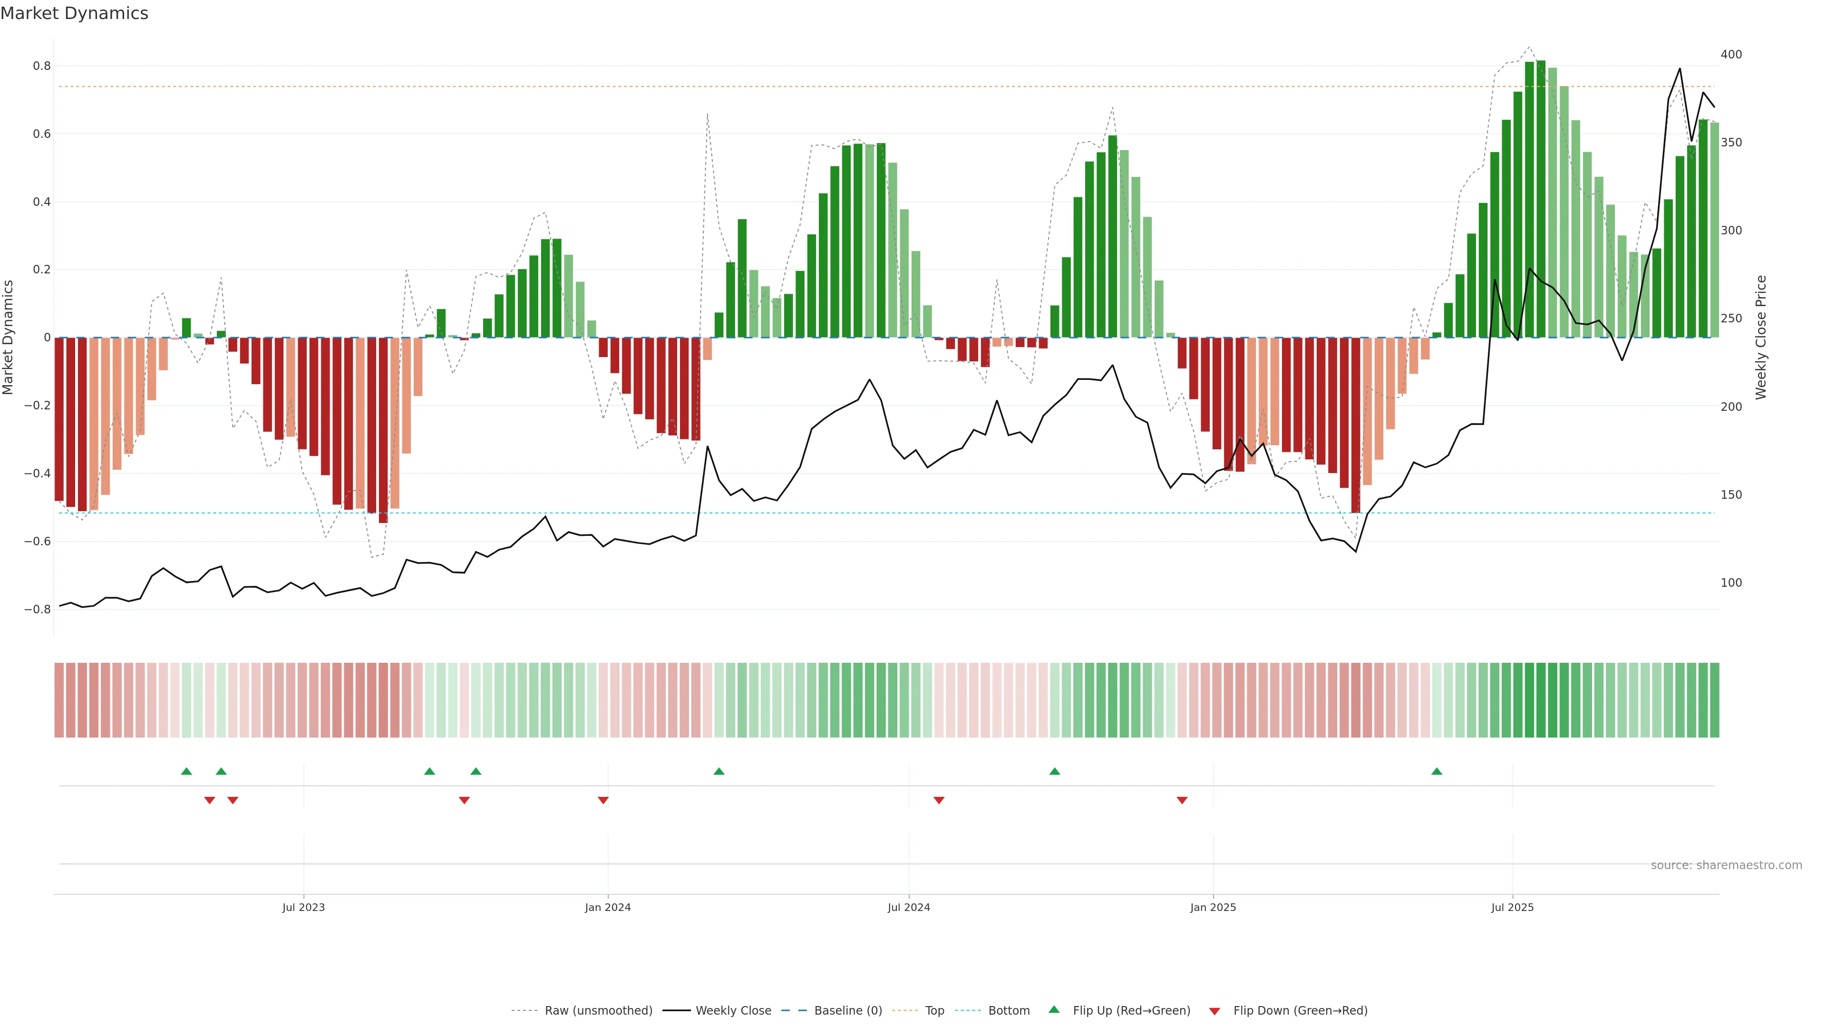Click the green triangle icon in the legend
This screenshot has height=1027, width=1826.
[1054, 1009]
